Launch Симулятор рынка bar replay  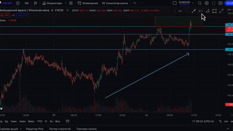coord(115,3)
